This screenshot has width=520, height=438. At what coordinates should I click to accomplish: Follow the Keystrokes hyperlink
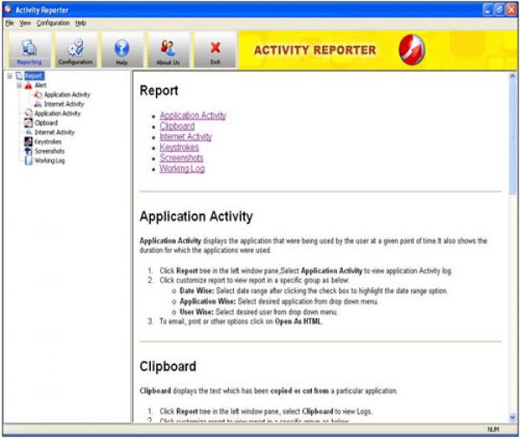tap(179, 147)
